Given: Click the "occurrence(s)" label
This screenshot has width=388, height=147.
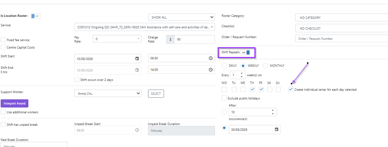Looking at the screenshot, I should (238, 119).
